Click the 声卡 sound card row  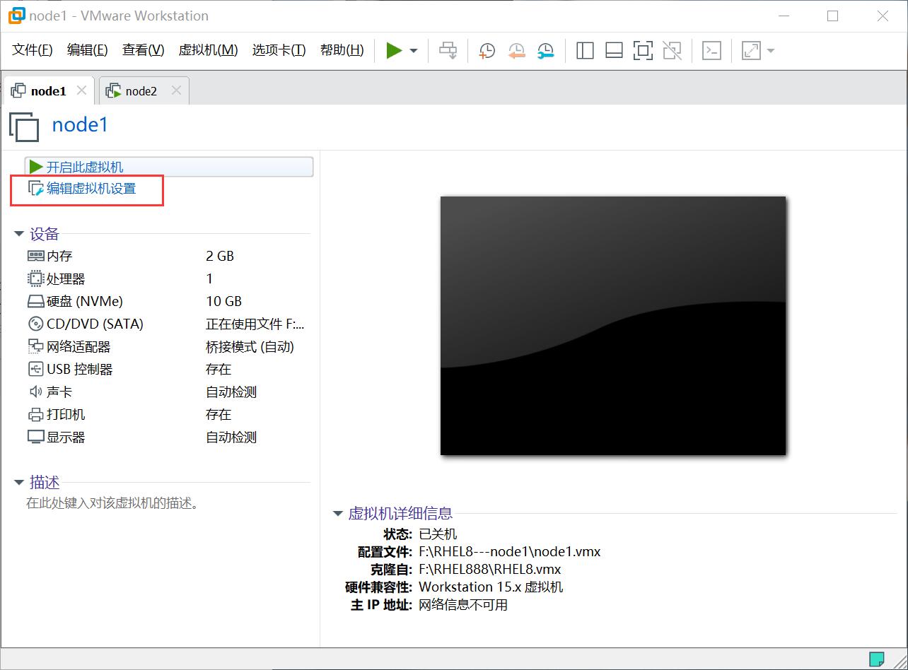[x=167, y=392]
